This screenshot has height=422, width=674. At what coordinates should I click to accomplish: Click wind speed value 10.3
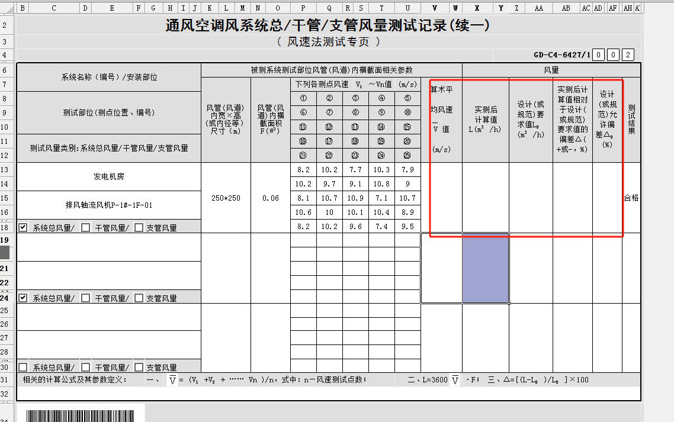pos(381,169)
